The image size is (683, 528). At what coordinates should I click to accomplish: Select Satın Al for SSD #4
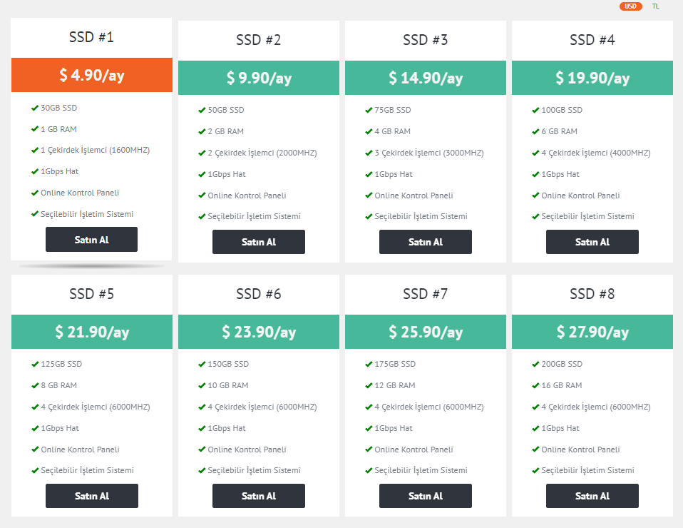click(592, 242)
